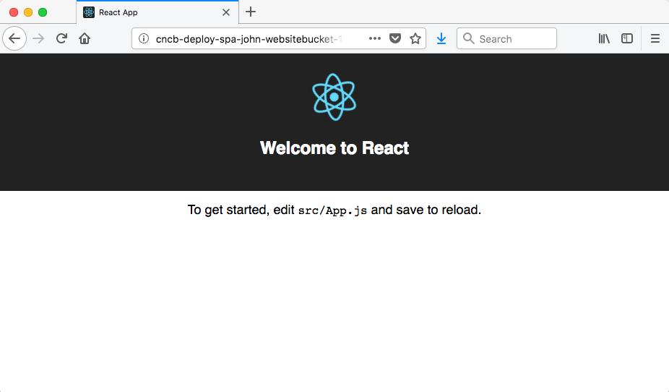
Task: Click the 'and save to reload.' text
Action: click(426, 210)
